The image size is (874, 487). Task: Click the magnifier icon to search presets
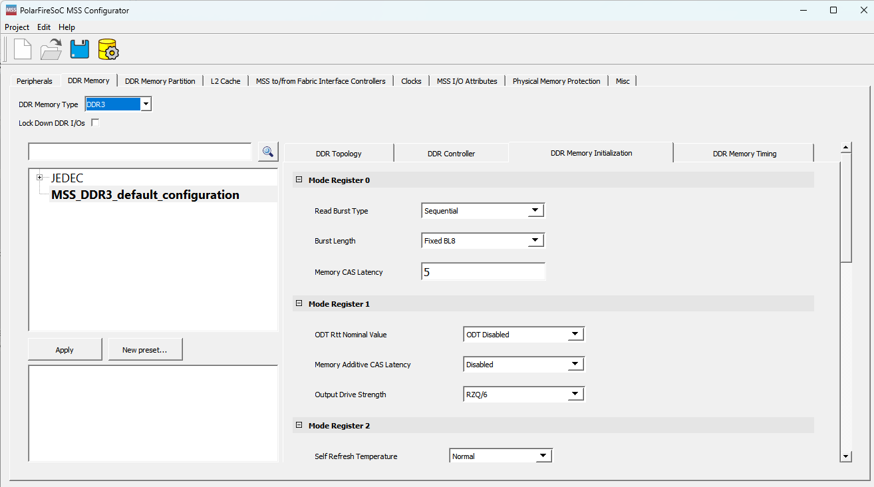click(268, 152)
